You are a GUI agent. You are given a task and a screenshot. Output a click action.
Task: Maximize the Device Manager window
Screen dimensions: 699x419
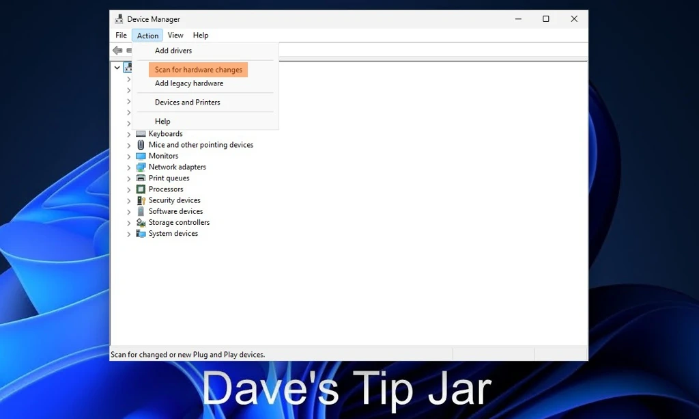point(545,18)
